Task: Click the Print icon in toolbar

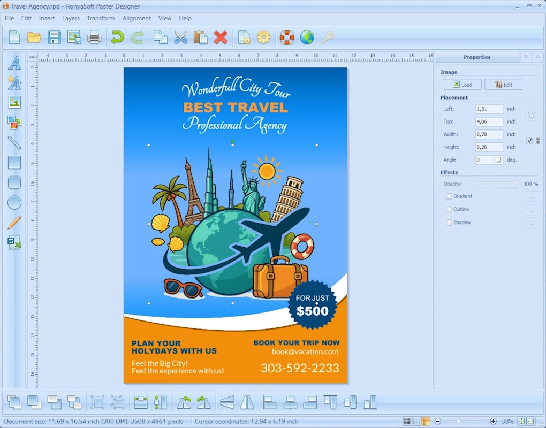Action: point(94,37)
